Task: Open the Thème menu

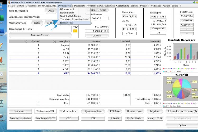Action: pyautogui.click(x=175, y=6)
